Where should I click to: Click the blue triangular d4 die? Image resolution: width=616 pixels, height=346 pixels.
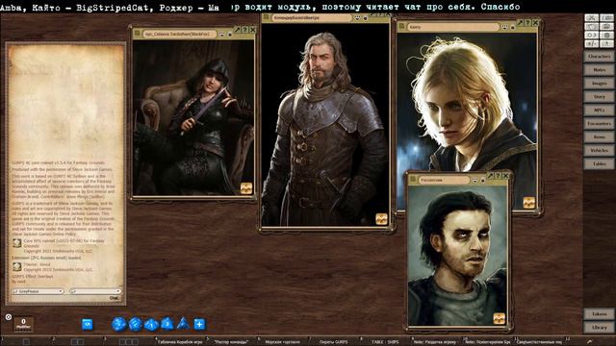pyautogui.click(x=183, y=324)
